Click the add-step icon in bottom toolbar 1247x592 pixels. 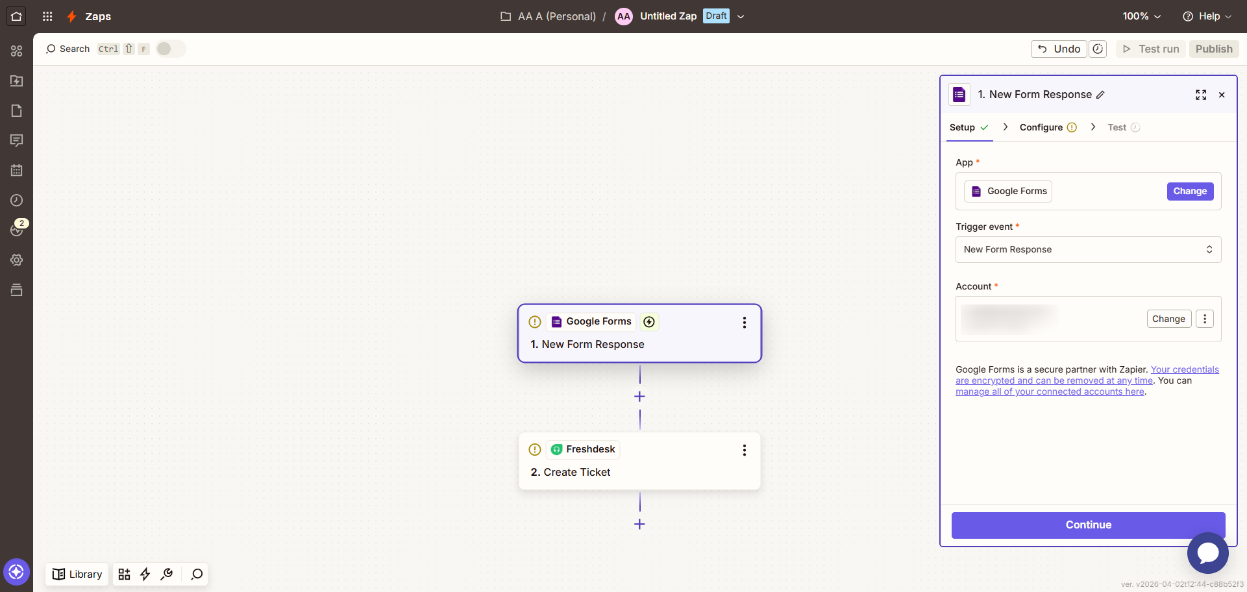coord(124,574)
